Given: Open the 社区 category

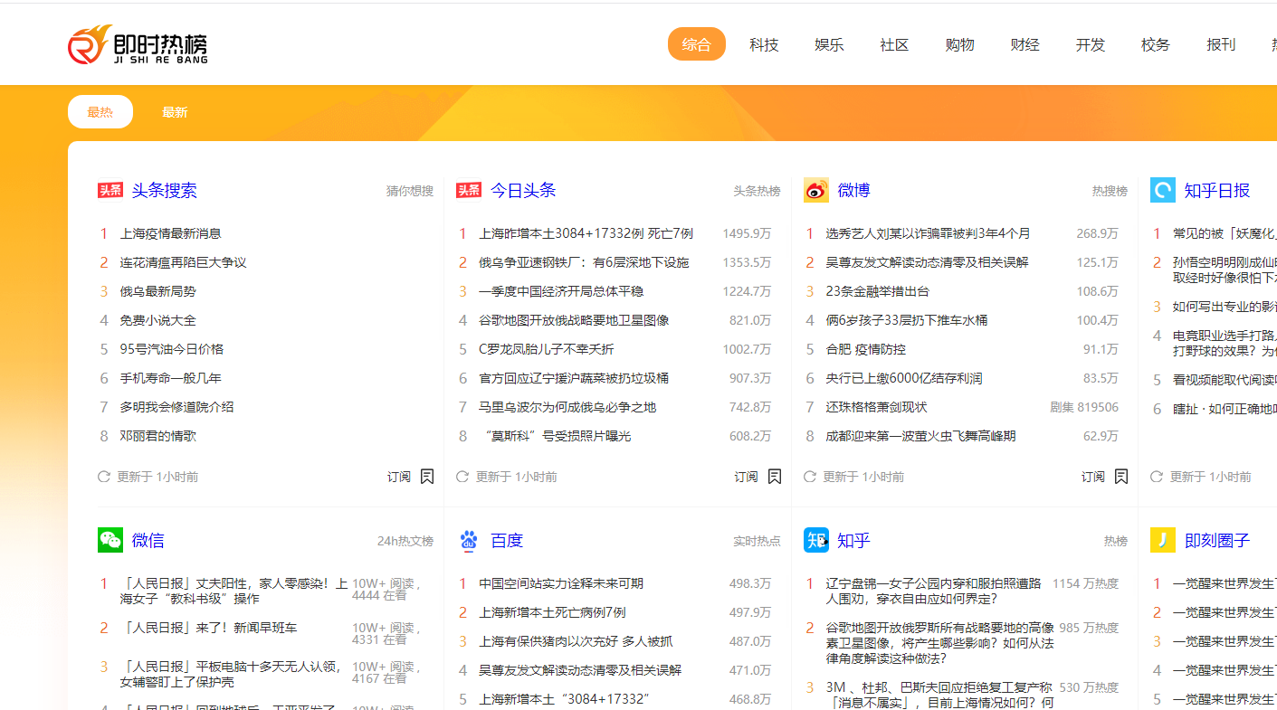Looking at the screenshot, I should (x=894, y=44).
